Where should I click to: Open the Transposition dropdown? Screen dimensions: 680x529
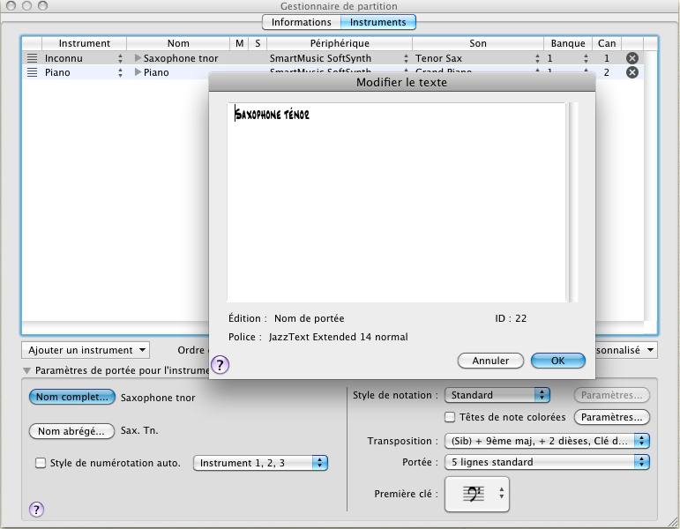tap(547, 440)
